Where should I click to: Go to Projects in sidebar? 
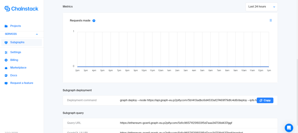(x=16, y=26)
